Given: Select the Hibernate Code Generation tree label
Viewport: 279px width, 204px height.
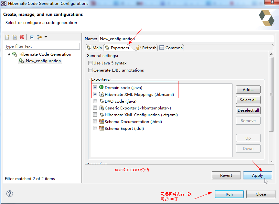Looking at the screenshot, I should click(x=45, y=54).
